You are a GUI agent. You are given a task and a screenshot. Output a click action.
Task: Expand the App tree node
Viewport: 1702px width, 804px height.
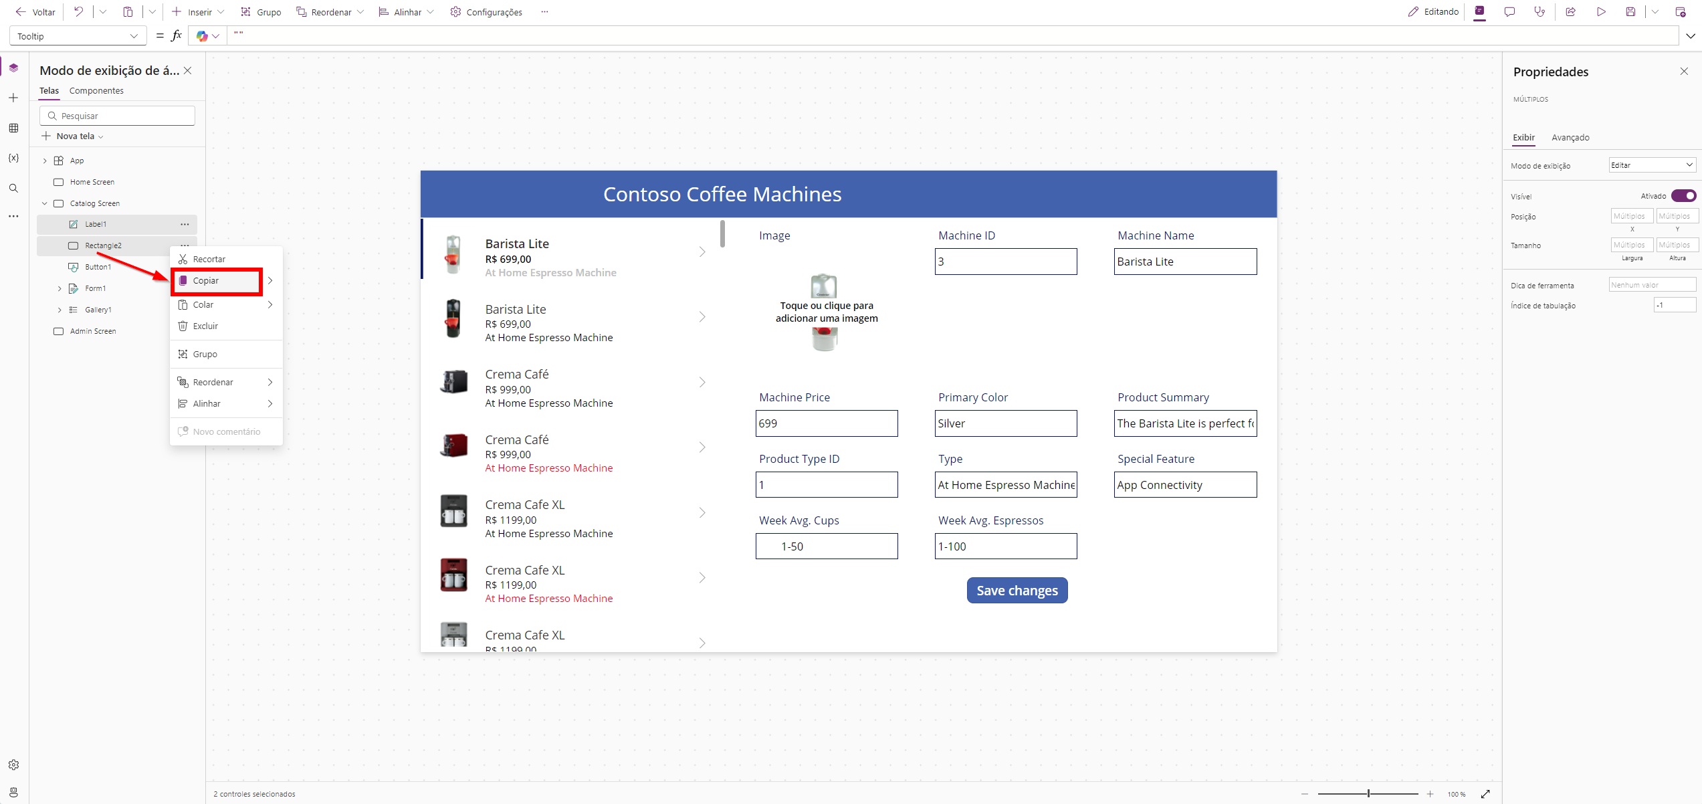point(45,161)
